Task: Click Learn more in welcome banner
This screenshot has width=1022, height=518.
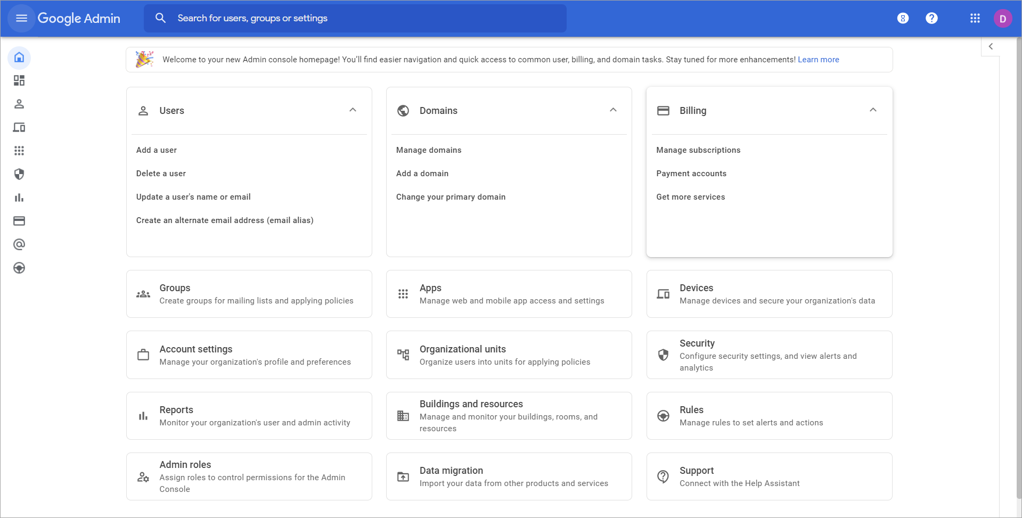Action: pos(818,60)
